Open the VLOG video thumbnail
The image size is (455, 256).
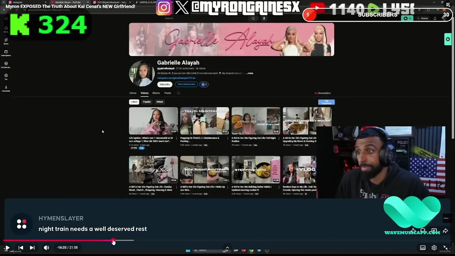300,170
